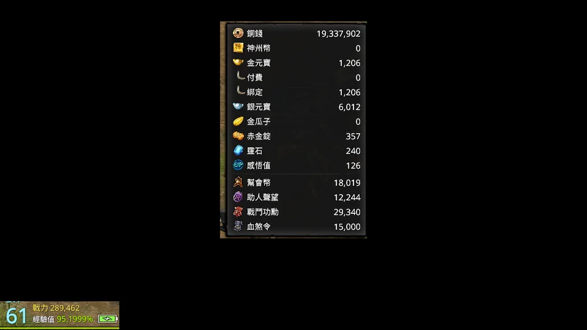Click the 銅錢 amount 19,337,902
This screenshot has width=587, height=330.
click(339, 34)
